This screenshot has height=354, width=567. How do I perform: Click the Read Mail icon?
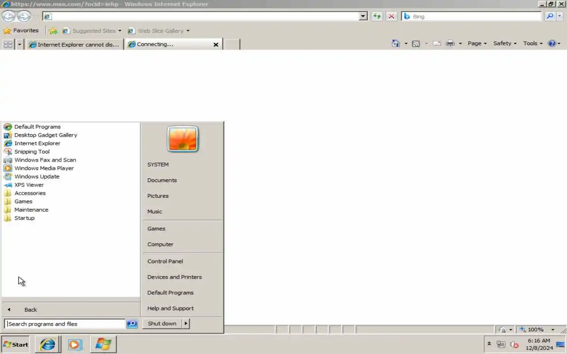437,43
